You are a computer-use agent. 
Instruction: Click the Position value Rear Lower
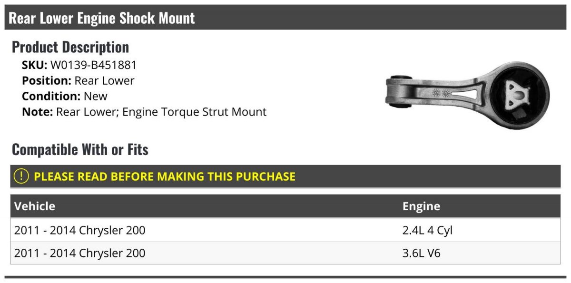(104, 80)
